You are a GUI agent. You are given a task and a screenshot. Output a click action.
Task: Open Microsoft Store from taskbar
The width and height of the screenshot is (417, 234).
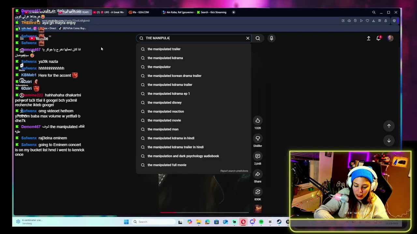pos(216,222)
